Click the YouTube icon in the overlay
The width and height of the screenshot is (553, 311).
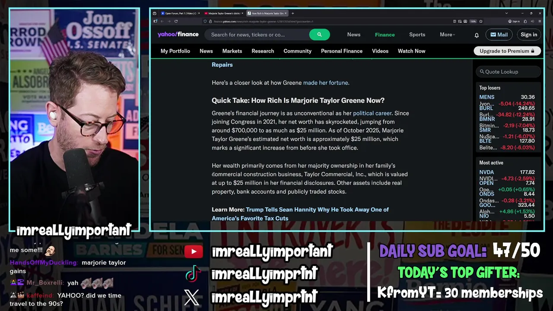click(x=194, y=251)
